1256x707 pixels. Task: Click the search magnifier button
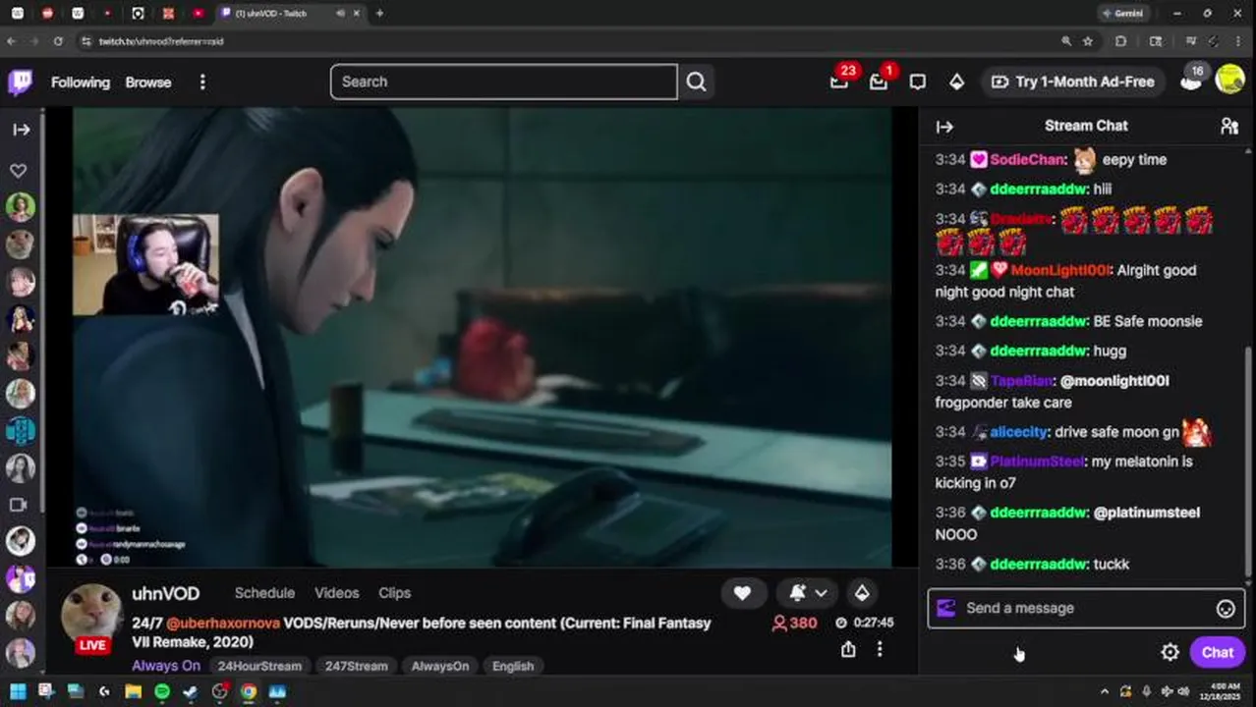point(696,82)
